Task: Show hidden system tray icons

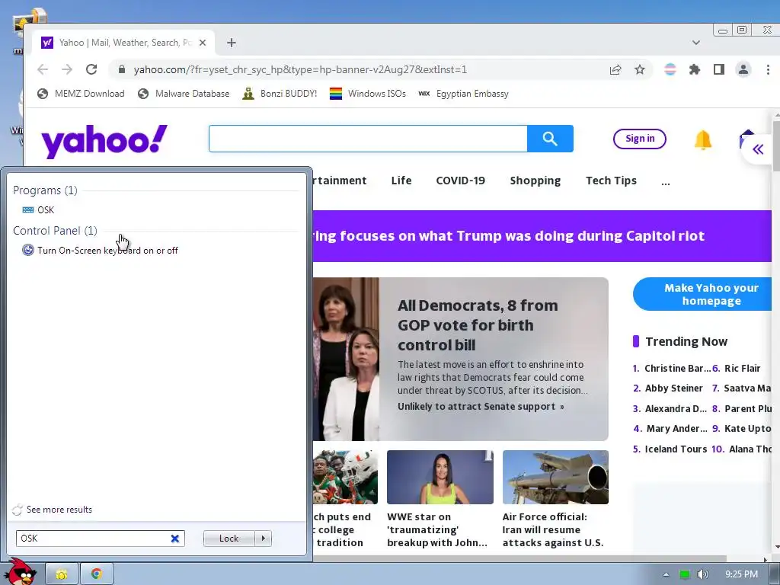Action: (x=666, y=574)
